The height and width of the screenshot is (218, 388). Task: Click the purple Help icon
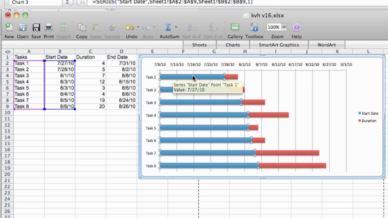296,28
